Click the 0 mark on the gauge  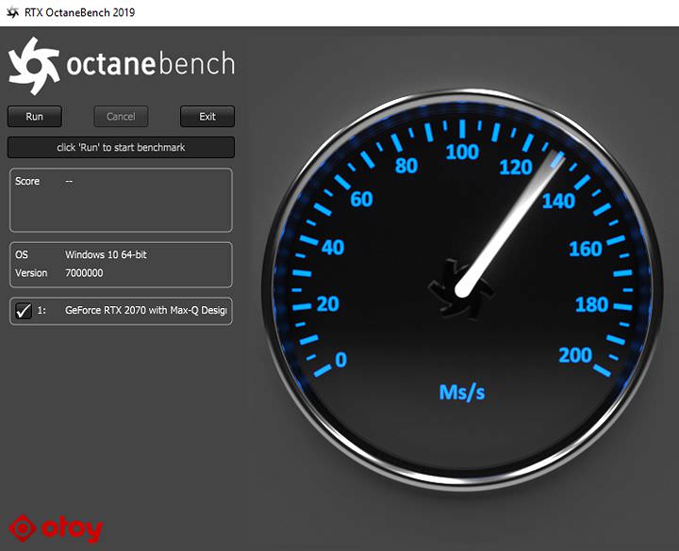pyautogui.click(x=340, y=360)
